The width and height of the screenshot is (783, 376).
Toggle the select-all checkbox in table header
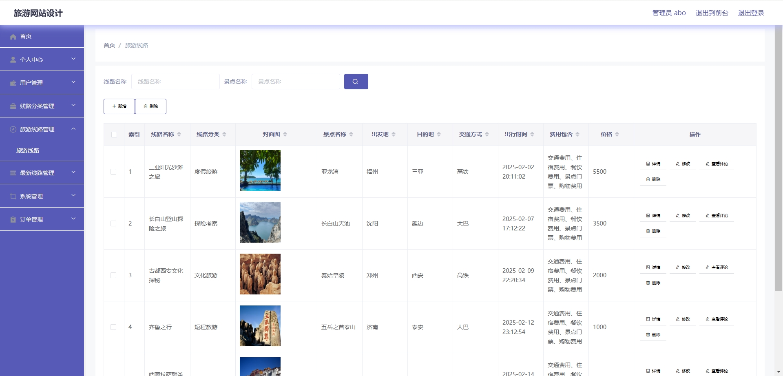(114, 135)
